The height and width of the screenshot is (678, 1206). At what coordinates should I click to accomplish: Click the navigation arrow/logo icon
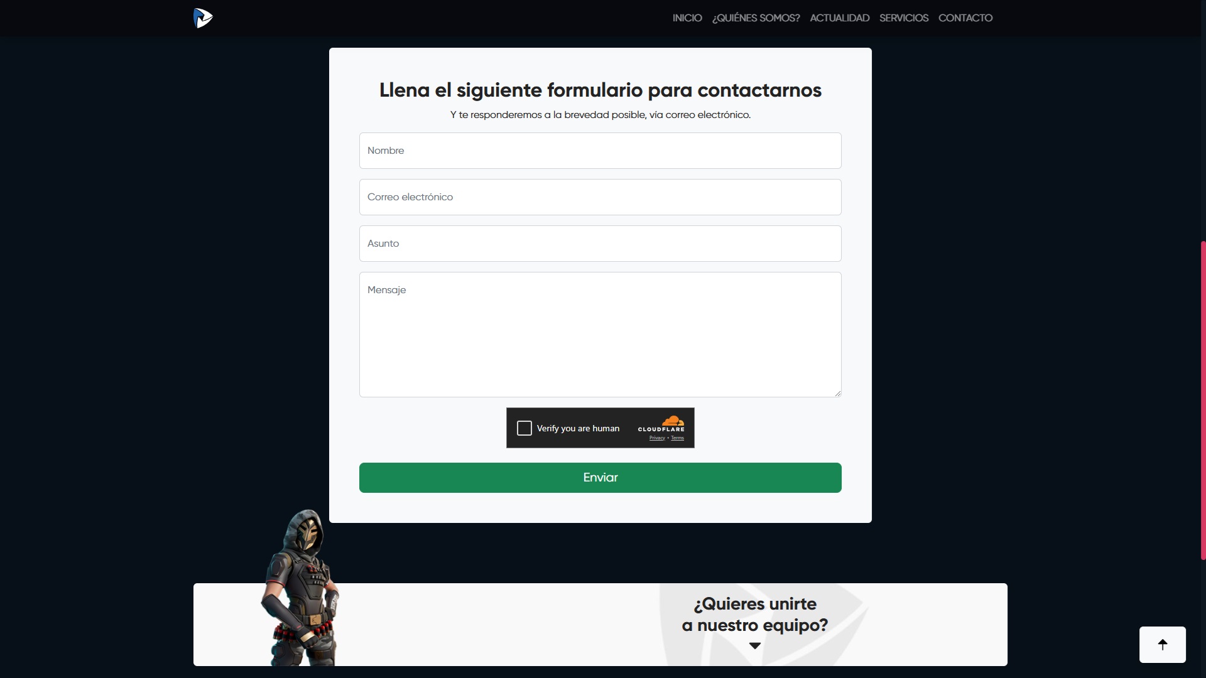click(x=203, y=18)
